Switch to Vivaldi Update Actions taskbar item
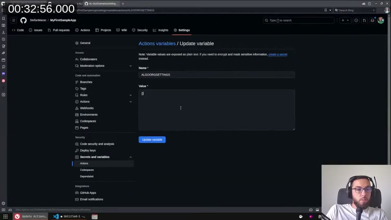 pyautogui.click(x=31, y=216)
